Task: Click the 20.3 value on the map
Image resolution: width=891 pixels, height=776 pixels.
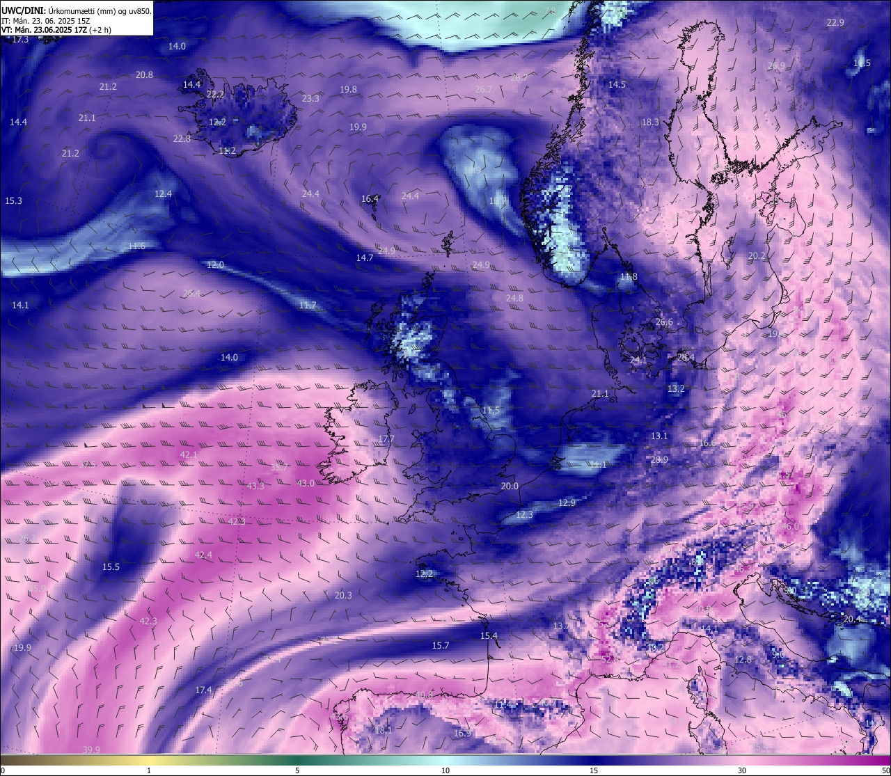Action: click(x=343, y=596)
